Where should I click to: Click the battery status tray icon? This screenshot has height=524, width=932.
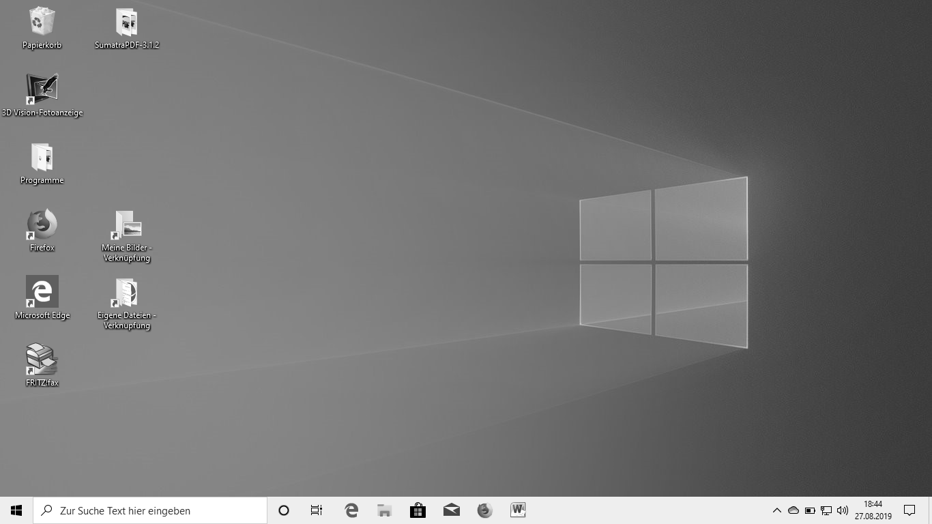pyautogui.click(x=810, y=510)
